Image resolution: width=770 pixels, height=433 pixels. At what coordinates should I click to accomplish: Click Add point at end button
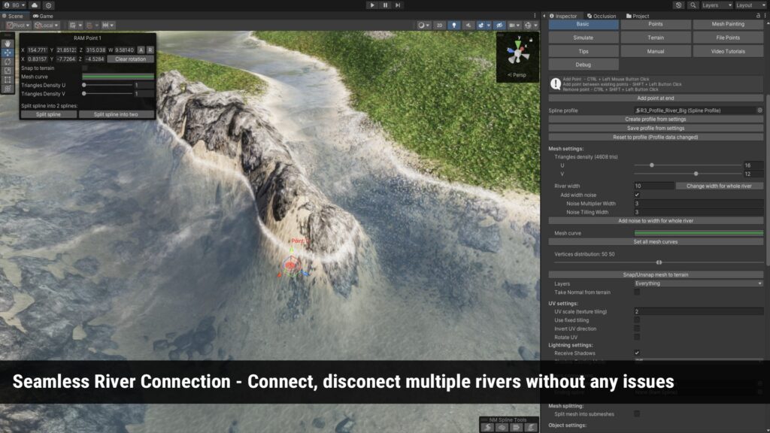[656, 98]
